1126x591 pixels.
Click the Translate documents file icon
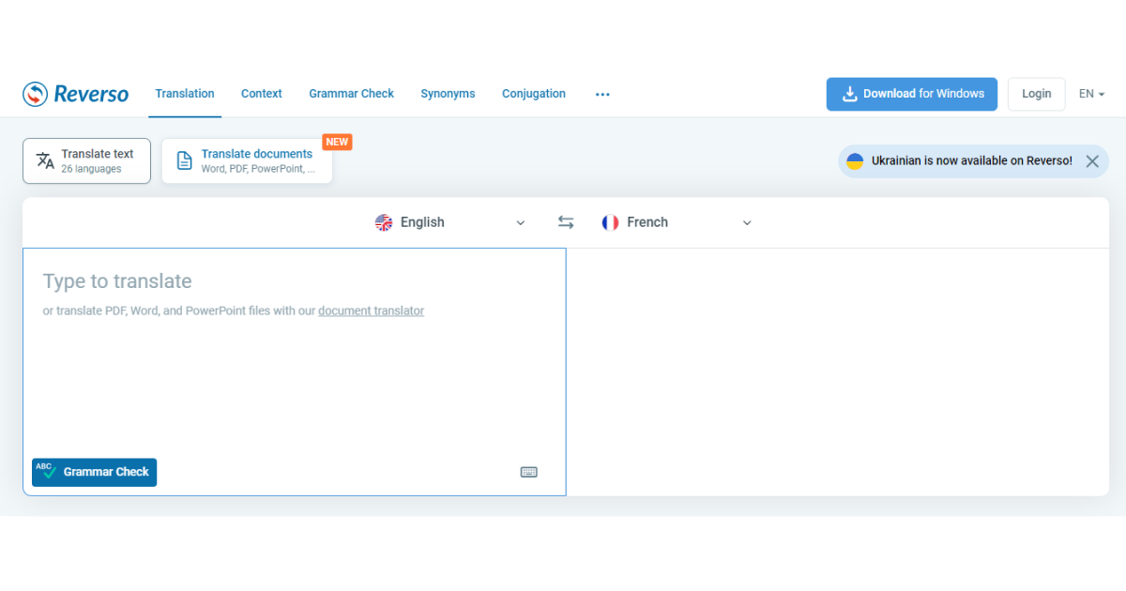(185, 160)
